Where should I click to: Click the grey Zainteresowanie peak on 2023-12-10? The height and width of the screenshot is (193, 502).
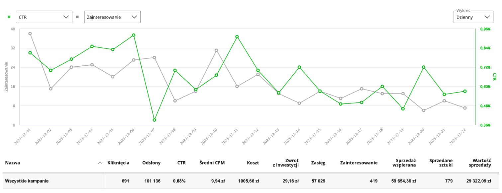pos(216,50)
